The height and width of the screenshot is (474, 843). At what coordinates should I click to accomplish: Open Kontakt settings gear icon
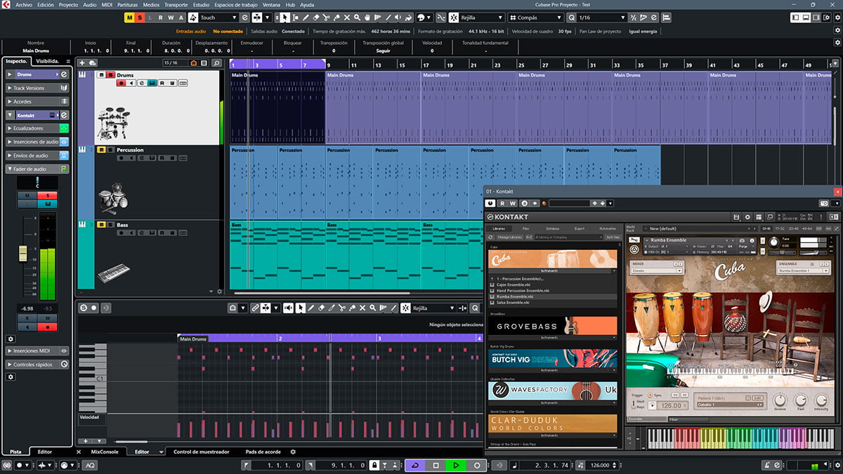click(x=747, y=217)
